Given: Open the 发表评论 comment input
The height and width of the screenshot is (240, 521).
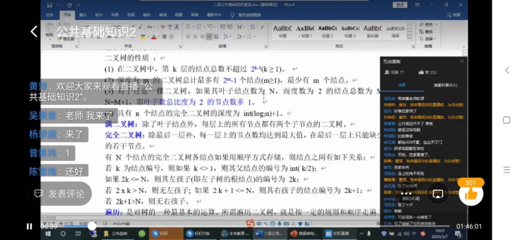Looking at the screenshot, I should coord(58,193).
